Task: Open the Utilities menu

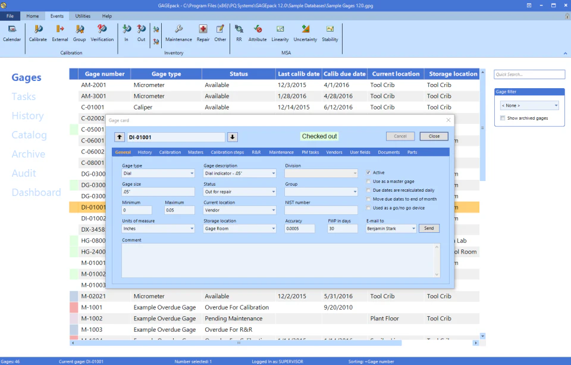Action: pos(83,16)
